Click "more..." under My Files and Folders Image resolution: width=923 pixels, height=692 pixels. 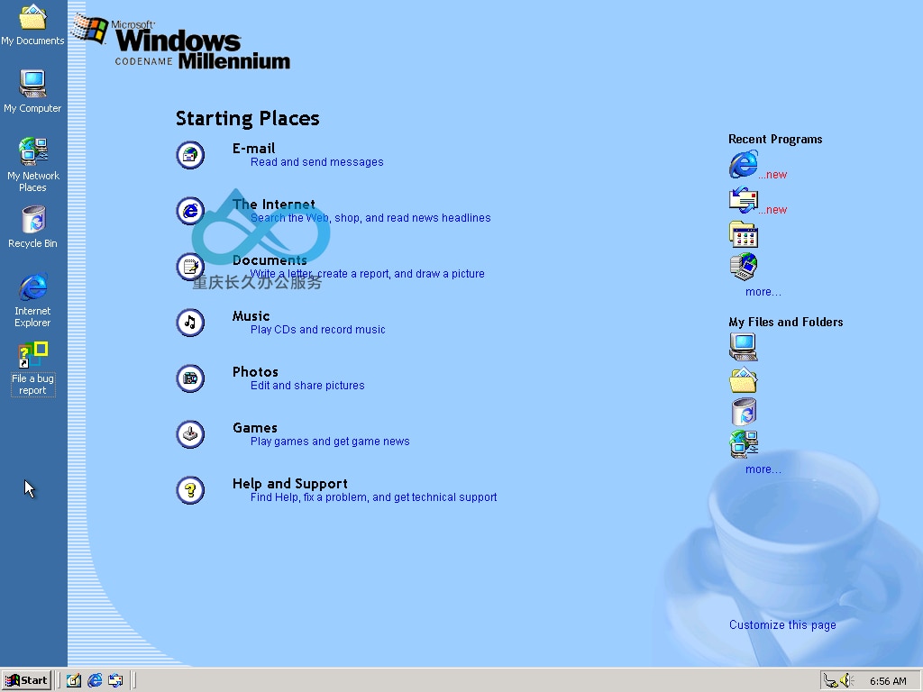pyautogui.click(x=763, y=469)
